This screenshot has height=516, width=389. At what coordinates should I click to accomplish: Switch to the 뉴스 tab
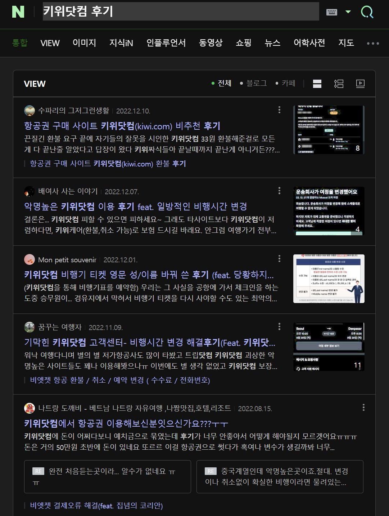coord(272,43)
